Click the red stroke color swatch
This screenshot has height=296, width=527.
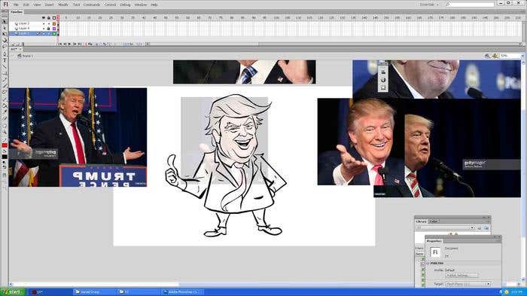point(5,145)
